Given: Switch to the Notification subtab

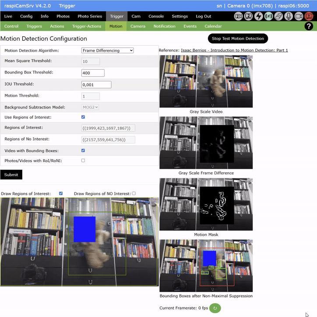Looking at the screenshot, I should (164, 26).
